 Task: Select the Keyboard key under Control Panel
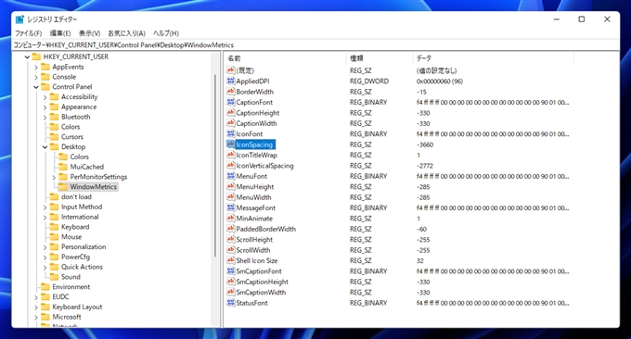click(75, 227)
